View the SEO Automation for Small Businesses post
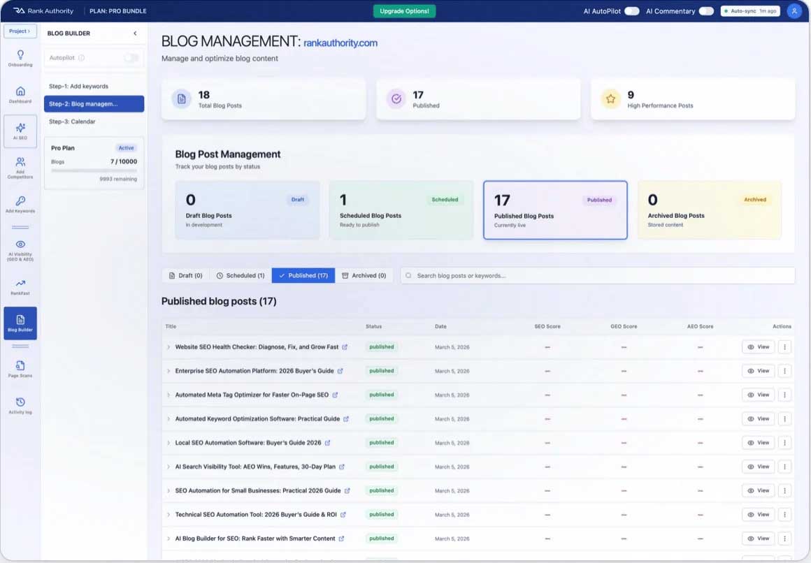This screenshot has height=563, width=811. [759, 490]
